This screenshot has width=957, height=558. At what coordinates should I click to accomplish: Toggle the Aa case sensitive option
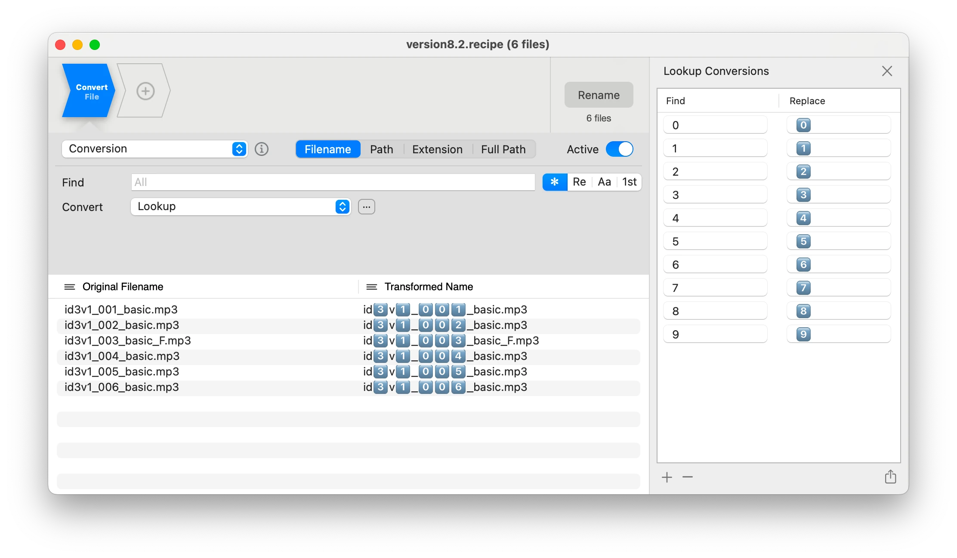point(604,182)
